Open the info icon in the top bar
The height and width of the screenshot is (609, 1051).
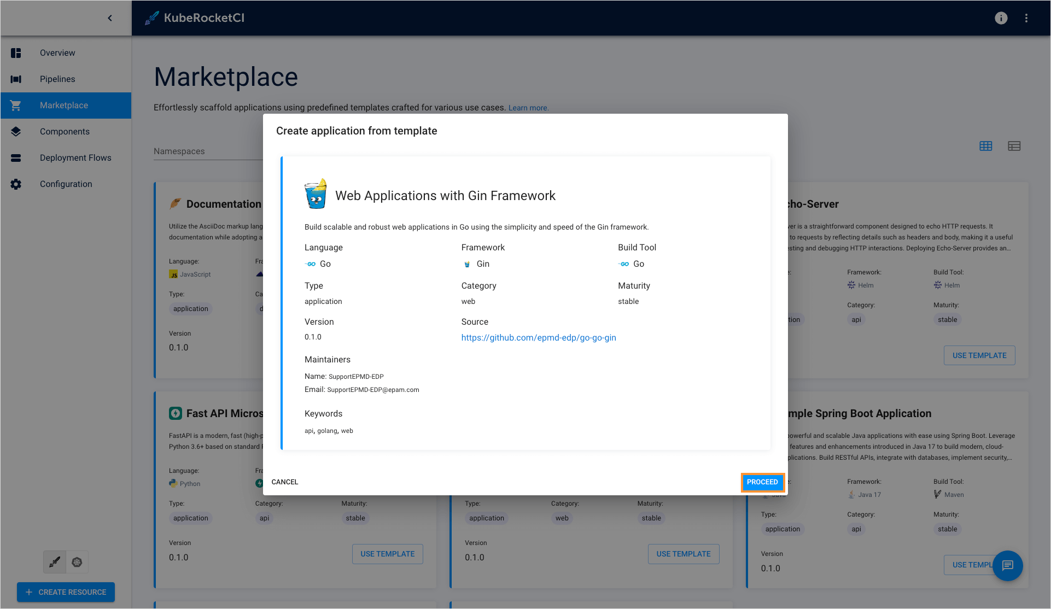click(x=1001, y=17)
